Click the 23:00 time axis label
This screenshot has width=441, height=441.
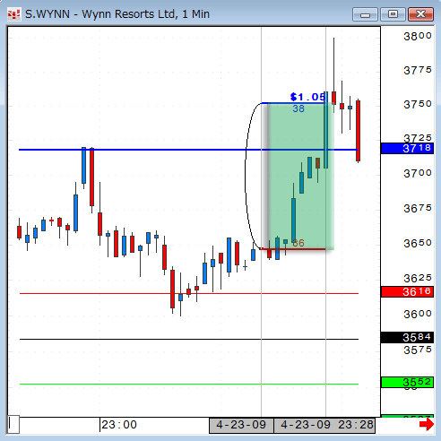[x=119, y=425]
